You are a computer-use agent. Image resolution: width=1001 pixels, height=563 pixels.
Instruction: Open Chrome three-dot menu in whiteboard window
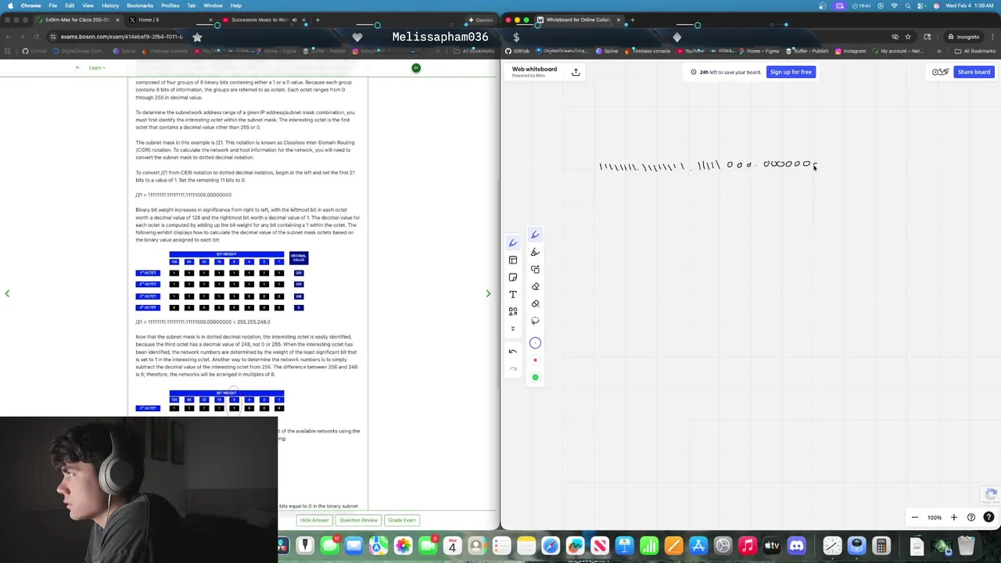992,37
